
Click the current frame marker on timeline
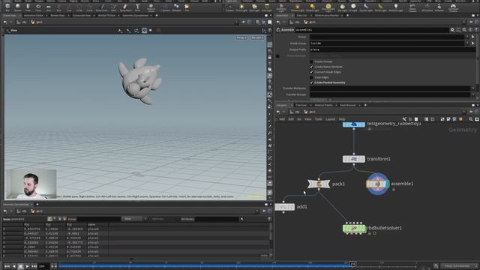[352, 264]
